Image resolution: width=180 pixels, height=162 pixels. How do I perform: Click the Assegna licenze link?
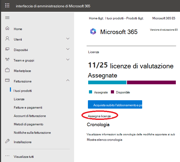[99, 116]
